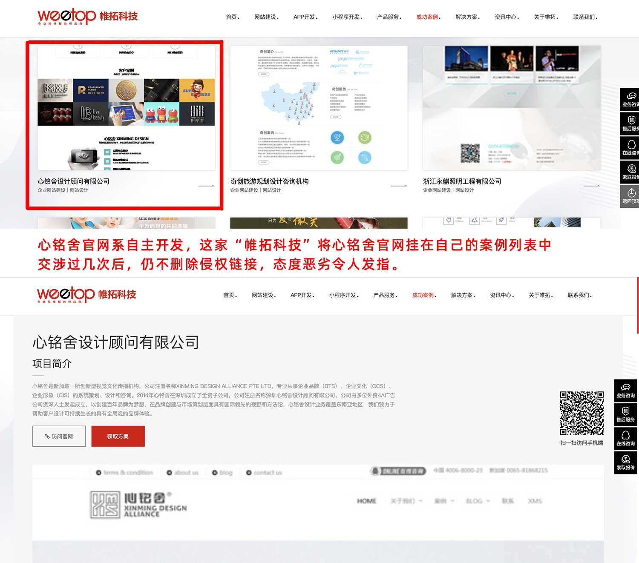The image size is (639, 563).
Task: Open the 奇创旅游规划设计咨询机构 case thumbnail
Action: [x=319, y=108]
